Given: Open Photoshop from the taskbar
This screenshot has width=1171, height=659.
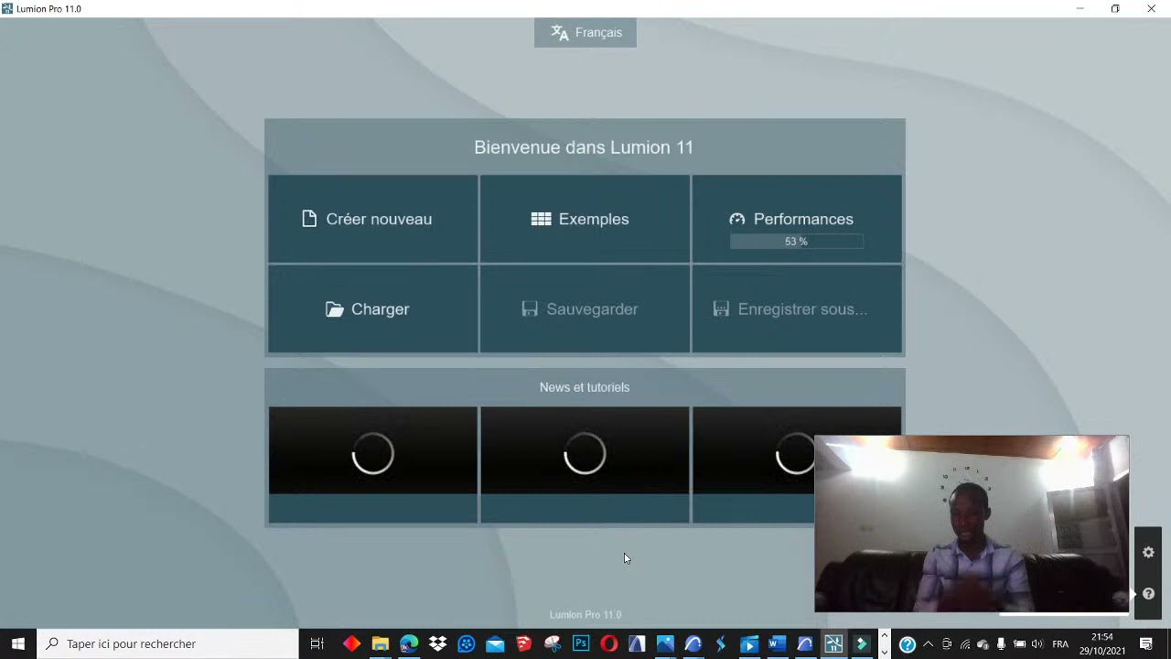Looking at the screenshot, I should [580, 644].
